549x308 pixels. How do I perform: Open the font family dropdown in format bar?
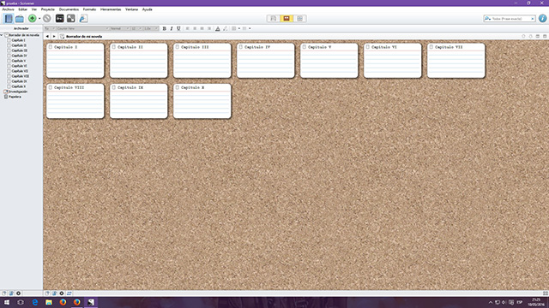click(x=82, y=28)
